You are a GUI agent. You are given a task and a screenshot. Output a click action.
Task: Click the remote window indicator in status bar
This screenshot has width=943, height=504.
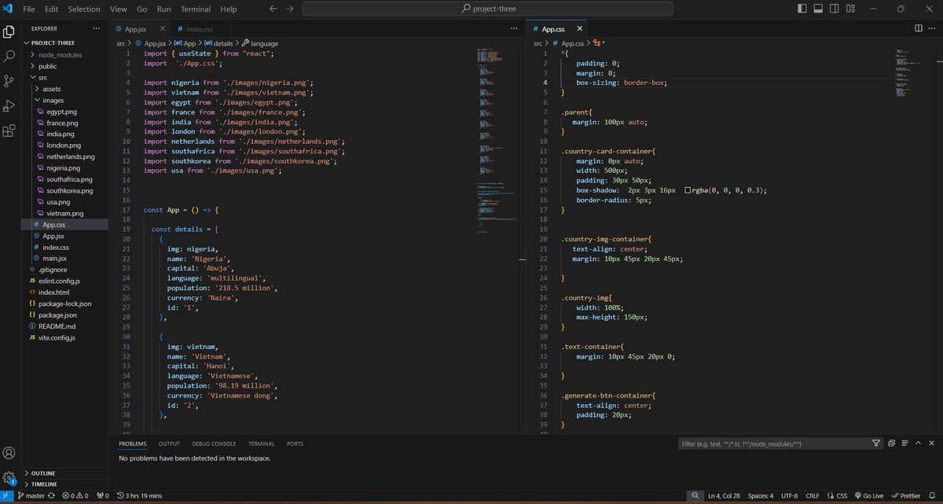click(x=6, y=496)
